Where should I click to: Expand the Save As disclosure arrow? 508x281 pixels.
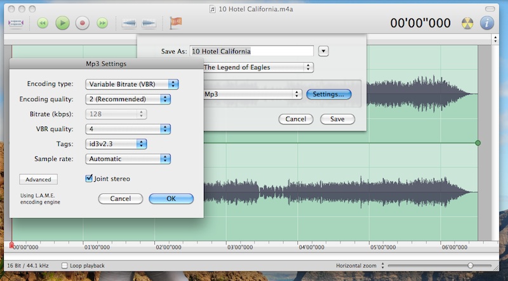(x=323, y=51)
